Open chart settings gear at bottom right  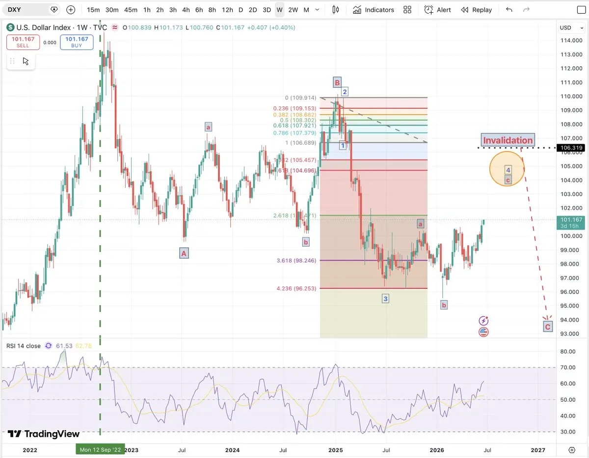(572, 450)
